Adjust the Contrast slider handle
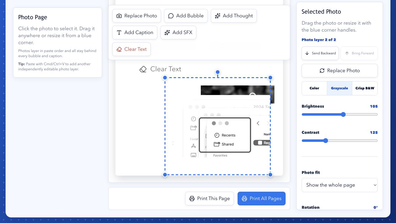The width and height of the screenshot is (396, 223). click(x=325, y=141)
